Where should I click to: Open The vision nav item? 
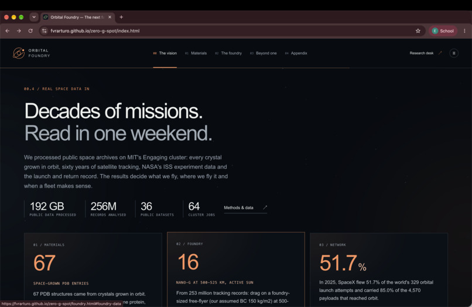pos(165,53)
